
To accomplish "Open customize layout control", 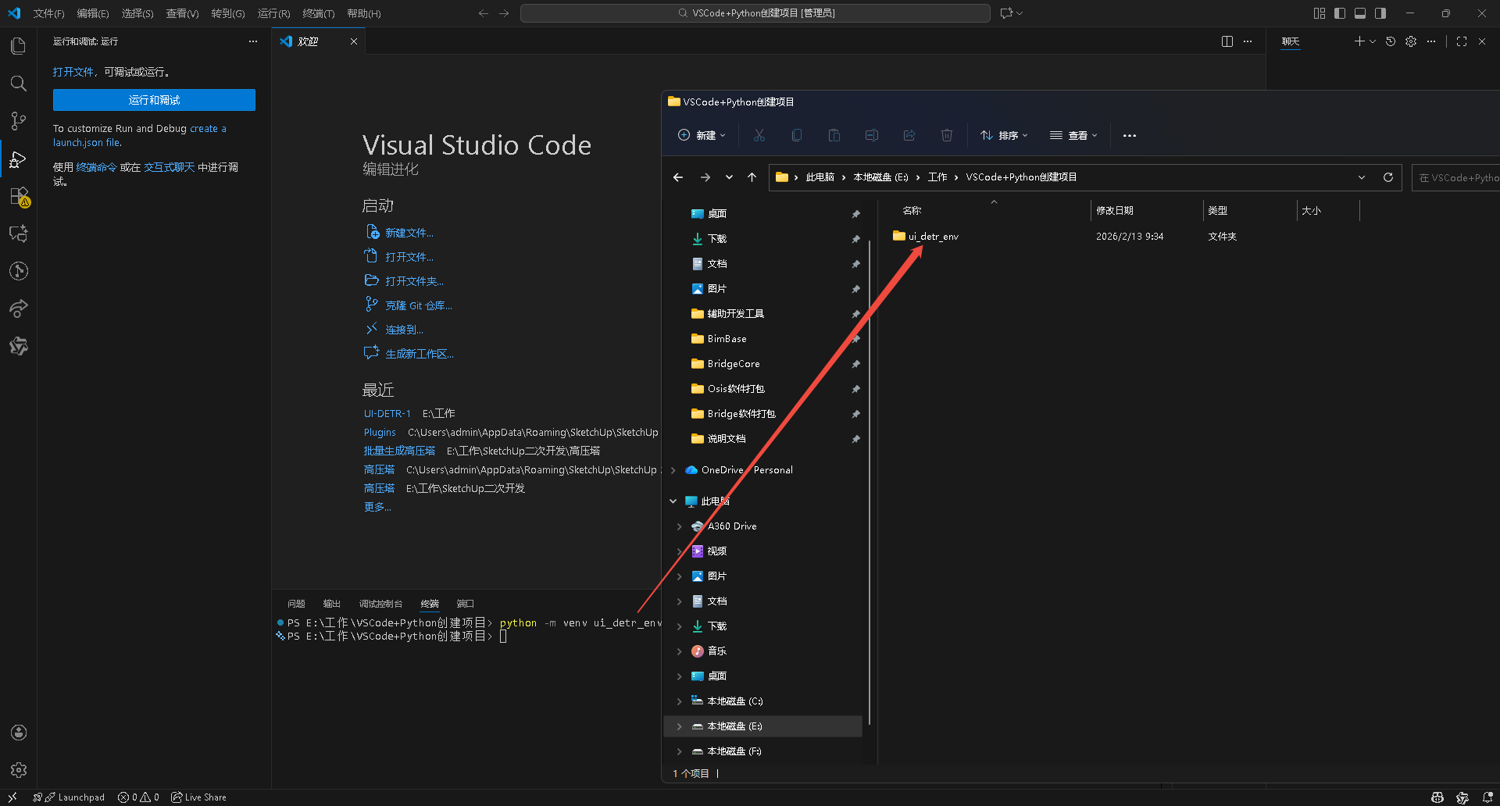I will tap(1320, 13).
